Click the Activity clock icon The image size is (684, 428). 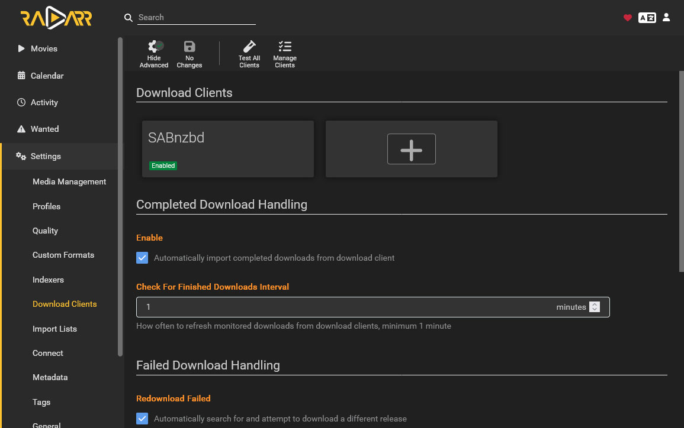tap(21, 102)
